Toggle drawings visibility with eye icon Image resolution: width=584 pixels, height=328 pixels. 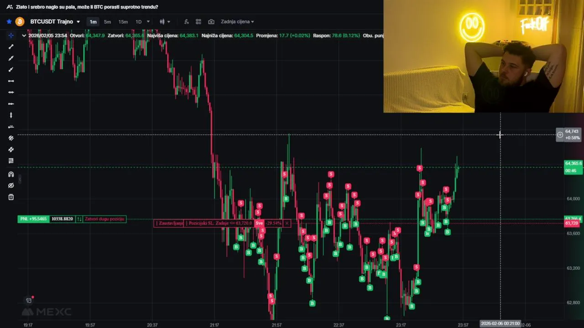click(11, 186)
